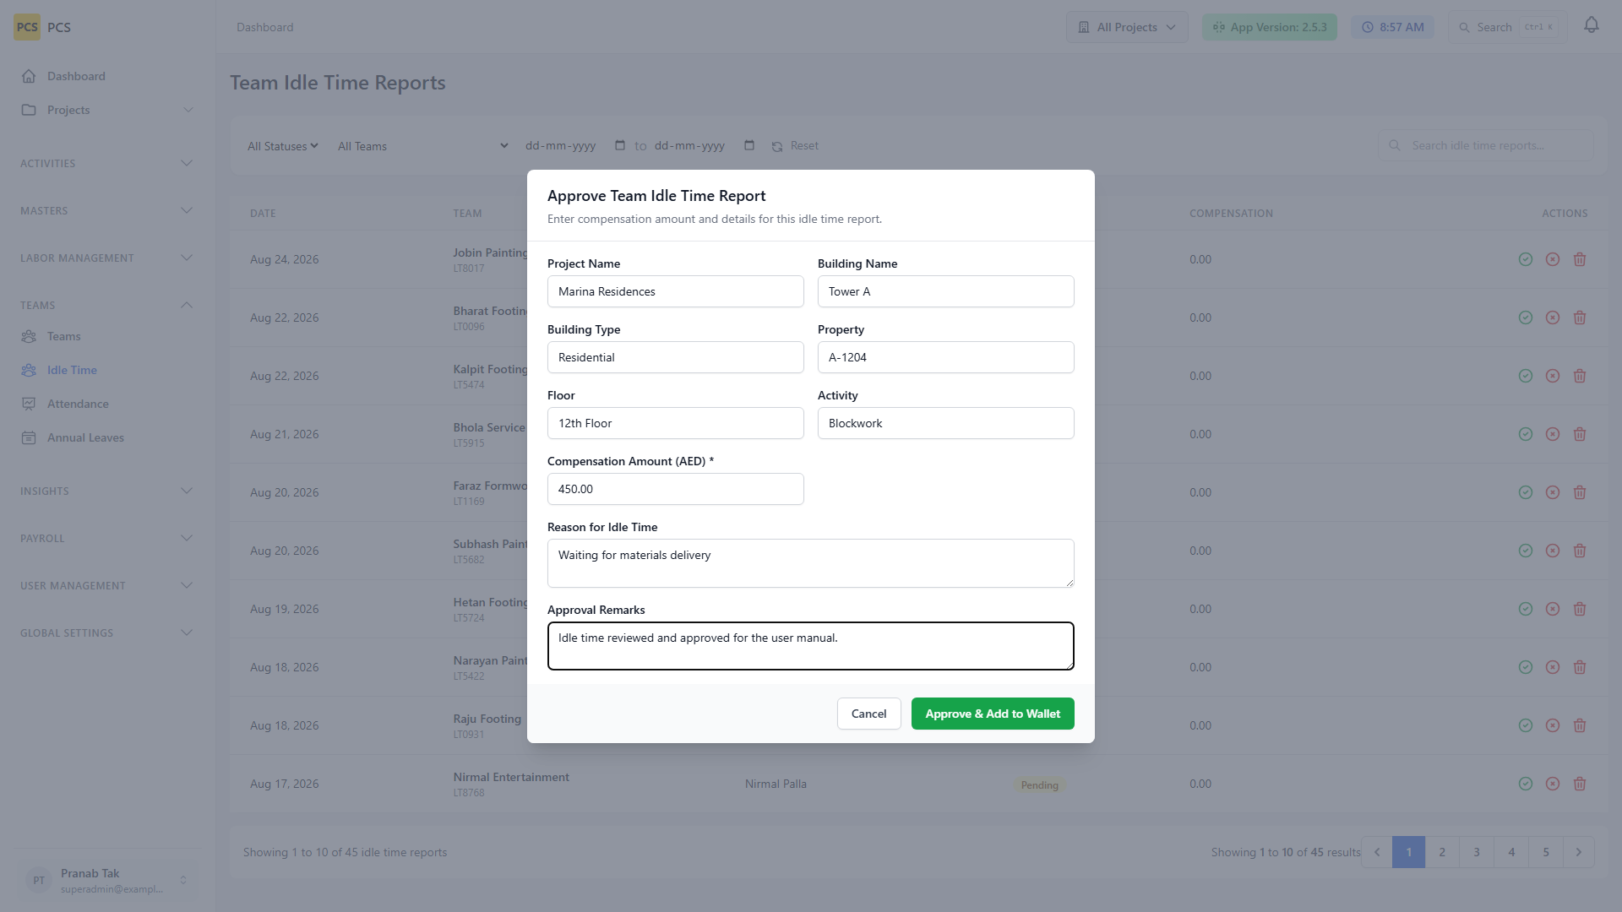This screenshot has height=912, width=1622.
Task: Go to next page arrow
Action: [1578, 852]
